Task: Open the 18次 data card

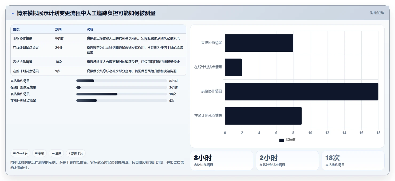Action: pyautogui.click(x=353, y=160)
